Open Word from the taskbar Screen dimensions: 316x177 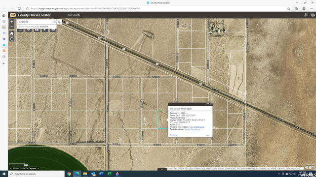[x=101, y=174]
